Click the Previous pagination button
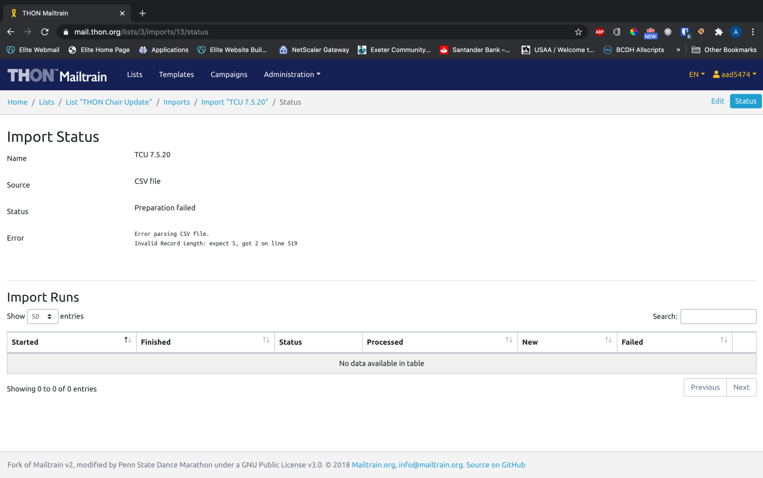Screen dimensions: 763x478 coord(705,387)
